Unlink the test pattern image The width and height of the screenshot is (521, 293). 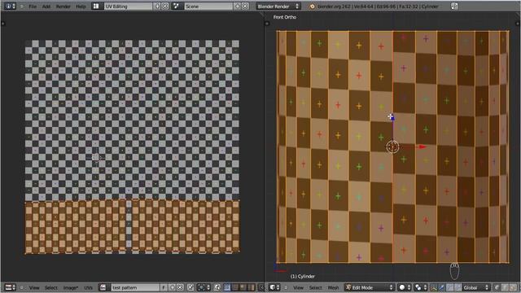pos(180,287)
